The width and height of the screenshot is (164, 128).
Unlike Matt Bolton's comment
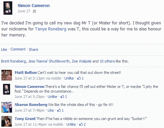click(x=69, y=78)
